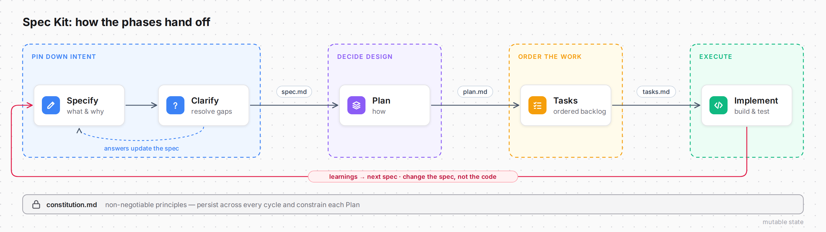Click the blue pencil icon beside Specify
Viewport: 826px width, 232px height.
click(x=51, y=105)
